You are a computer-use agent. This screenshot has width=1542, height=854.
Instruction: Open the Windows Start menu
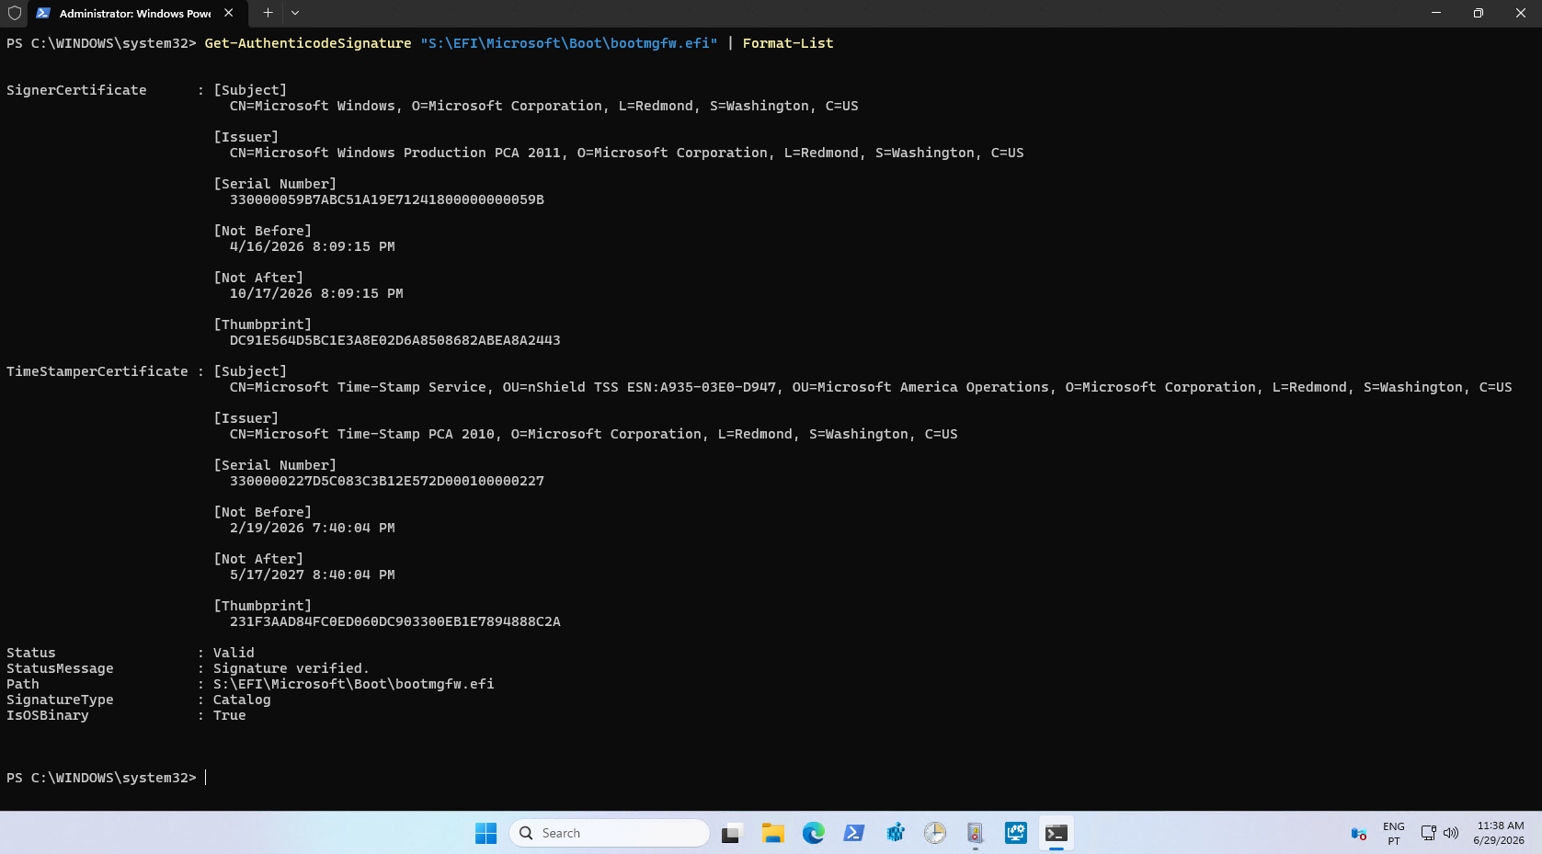[485, 833]
